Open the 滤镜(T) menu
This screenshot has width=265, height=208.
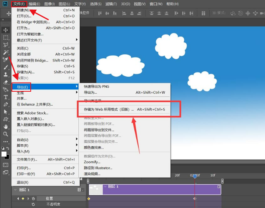[112, 4]
